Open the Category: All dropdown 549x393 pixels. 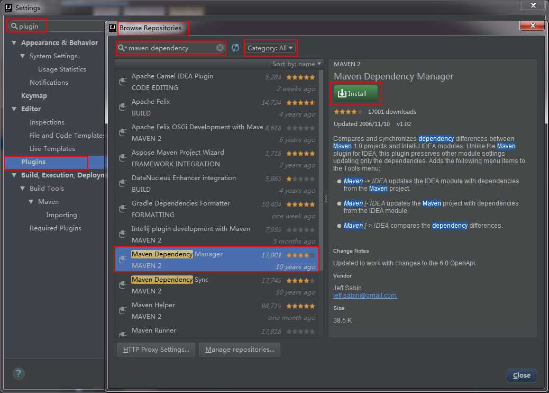[x=270, y=48]
